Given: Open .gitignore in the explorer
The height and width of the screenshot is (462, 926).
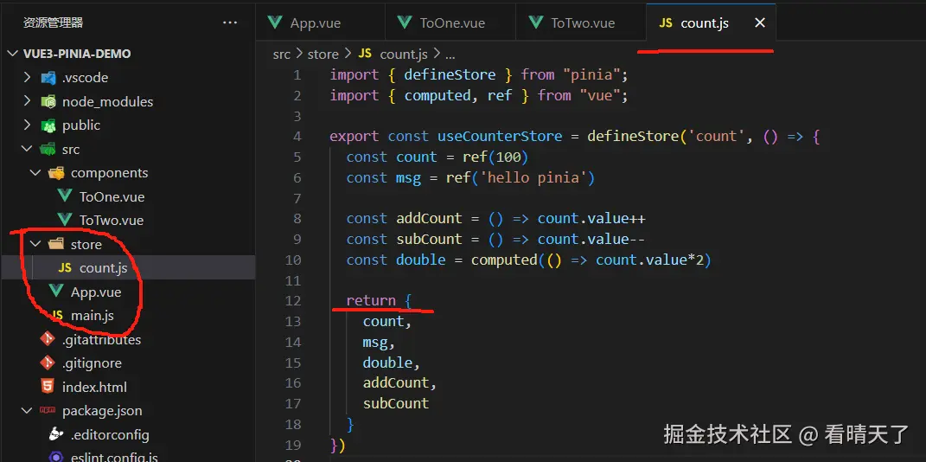Looking at the screenshot, I should [x=92, y=363].
